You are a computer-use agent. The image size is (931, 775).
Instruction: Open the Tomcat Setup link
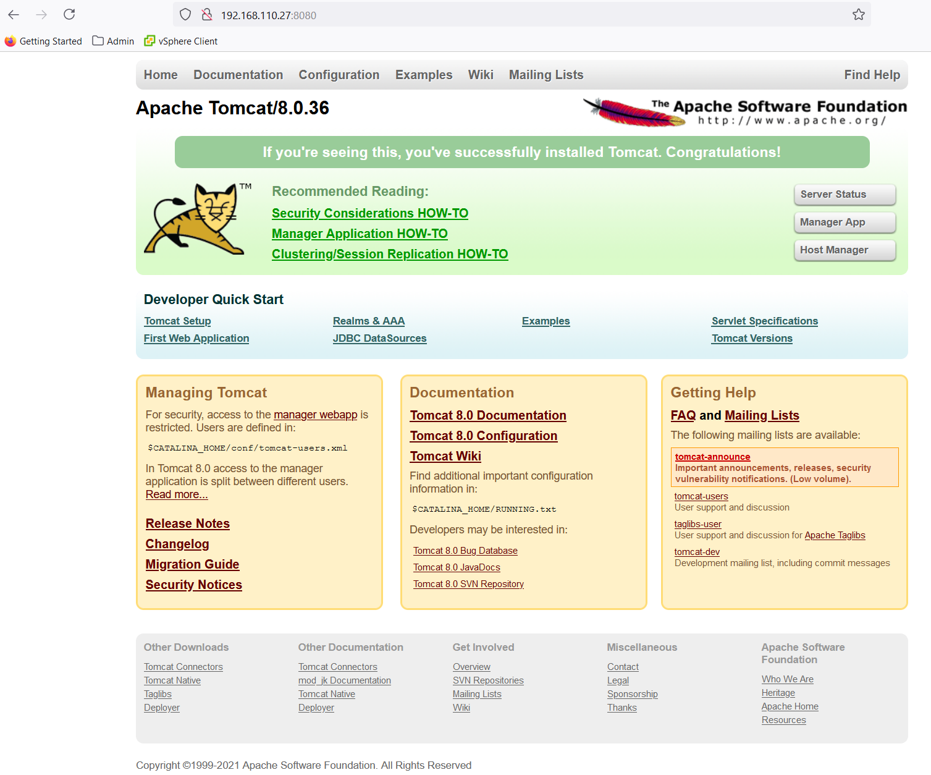177,321
